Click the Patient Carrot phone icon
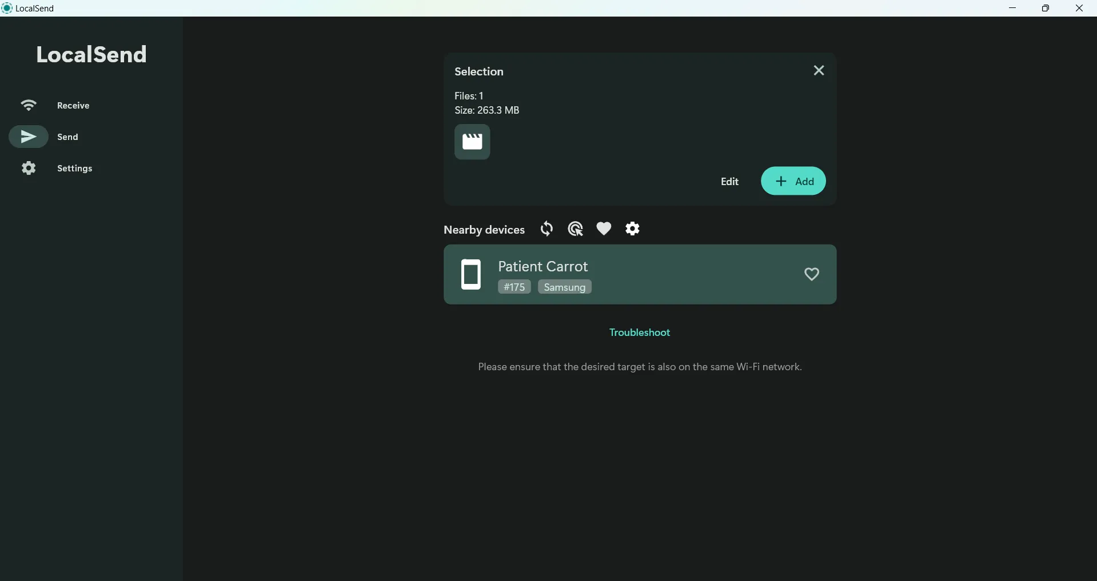 [471, 274]
